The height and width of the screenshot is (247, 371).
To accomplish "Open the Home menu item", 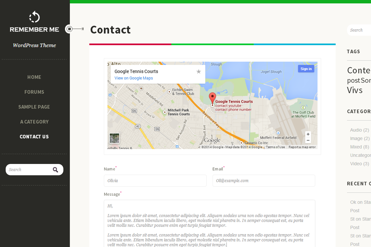I will pyautogui.click(x=34, y=77).
